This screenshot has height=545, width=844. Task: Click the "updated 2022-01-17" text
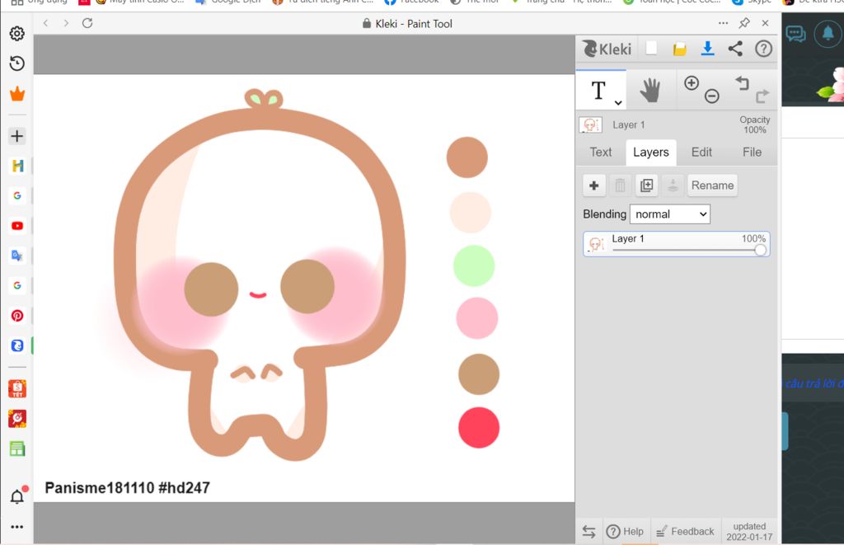coord(749,532)
